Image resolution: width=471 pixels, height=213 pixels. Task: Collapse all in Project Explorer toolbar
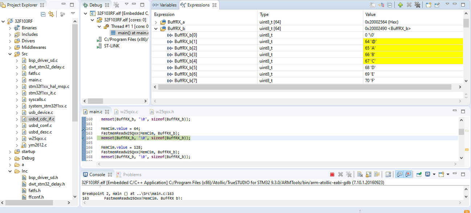coord(43,14)
